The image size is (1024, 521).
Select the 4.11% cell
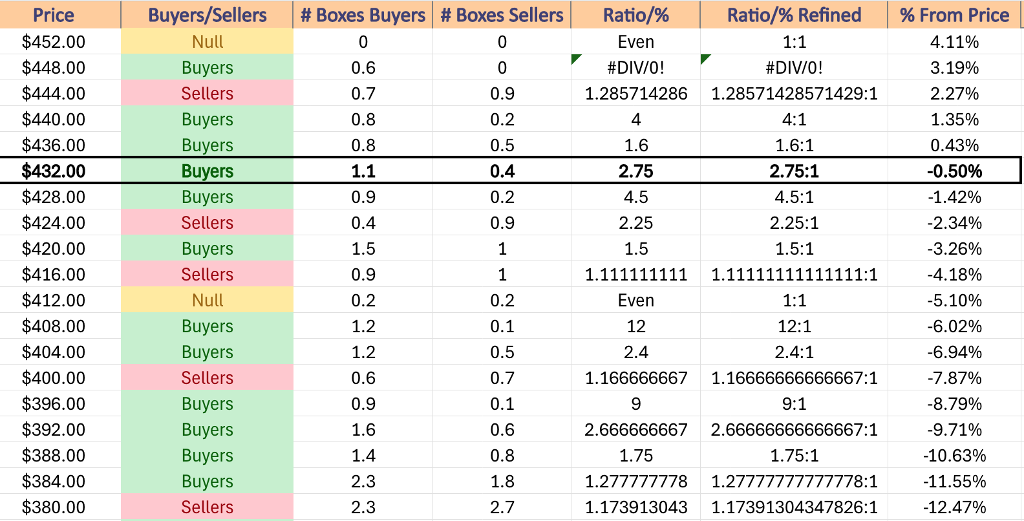pos(954,41)
